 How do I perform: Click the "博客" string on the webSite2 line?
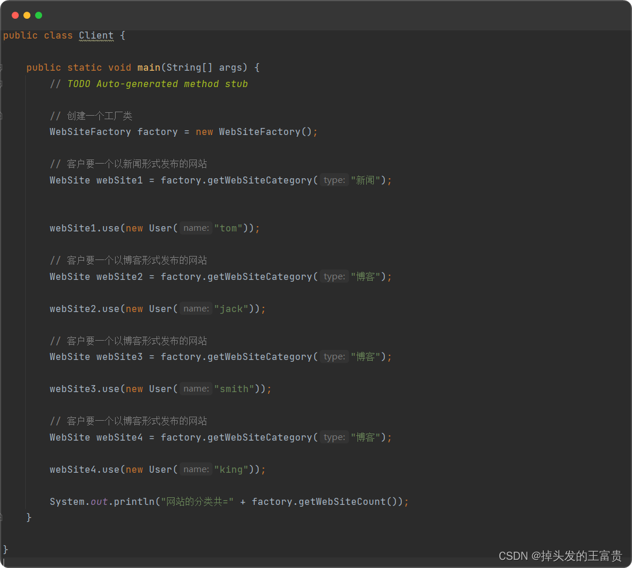(x=365, y=276)
